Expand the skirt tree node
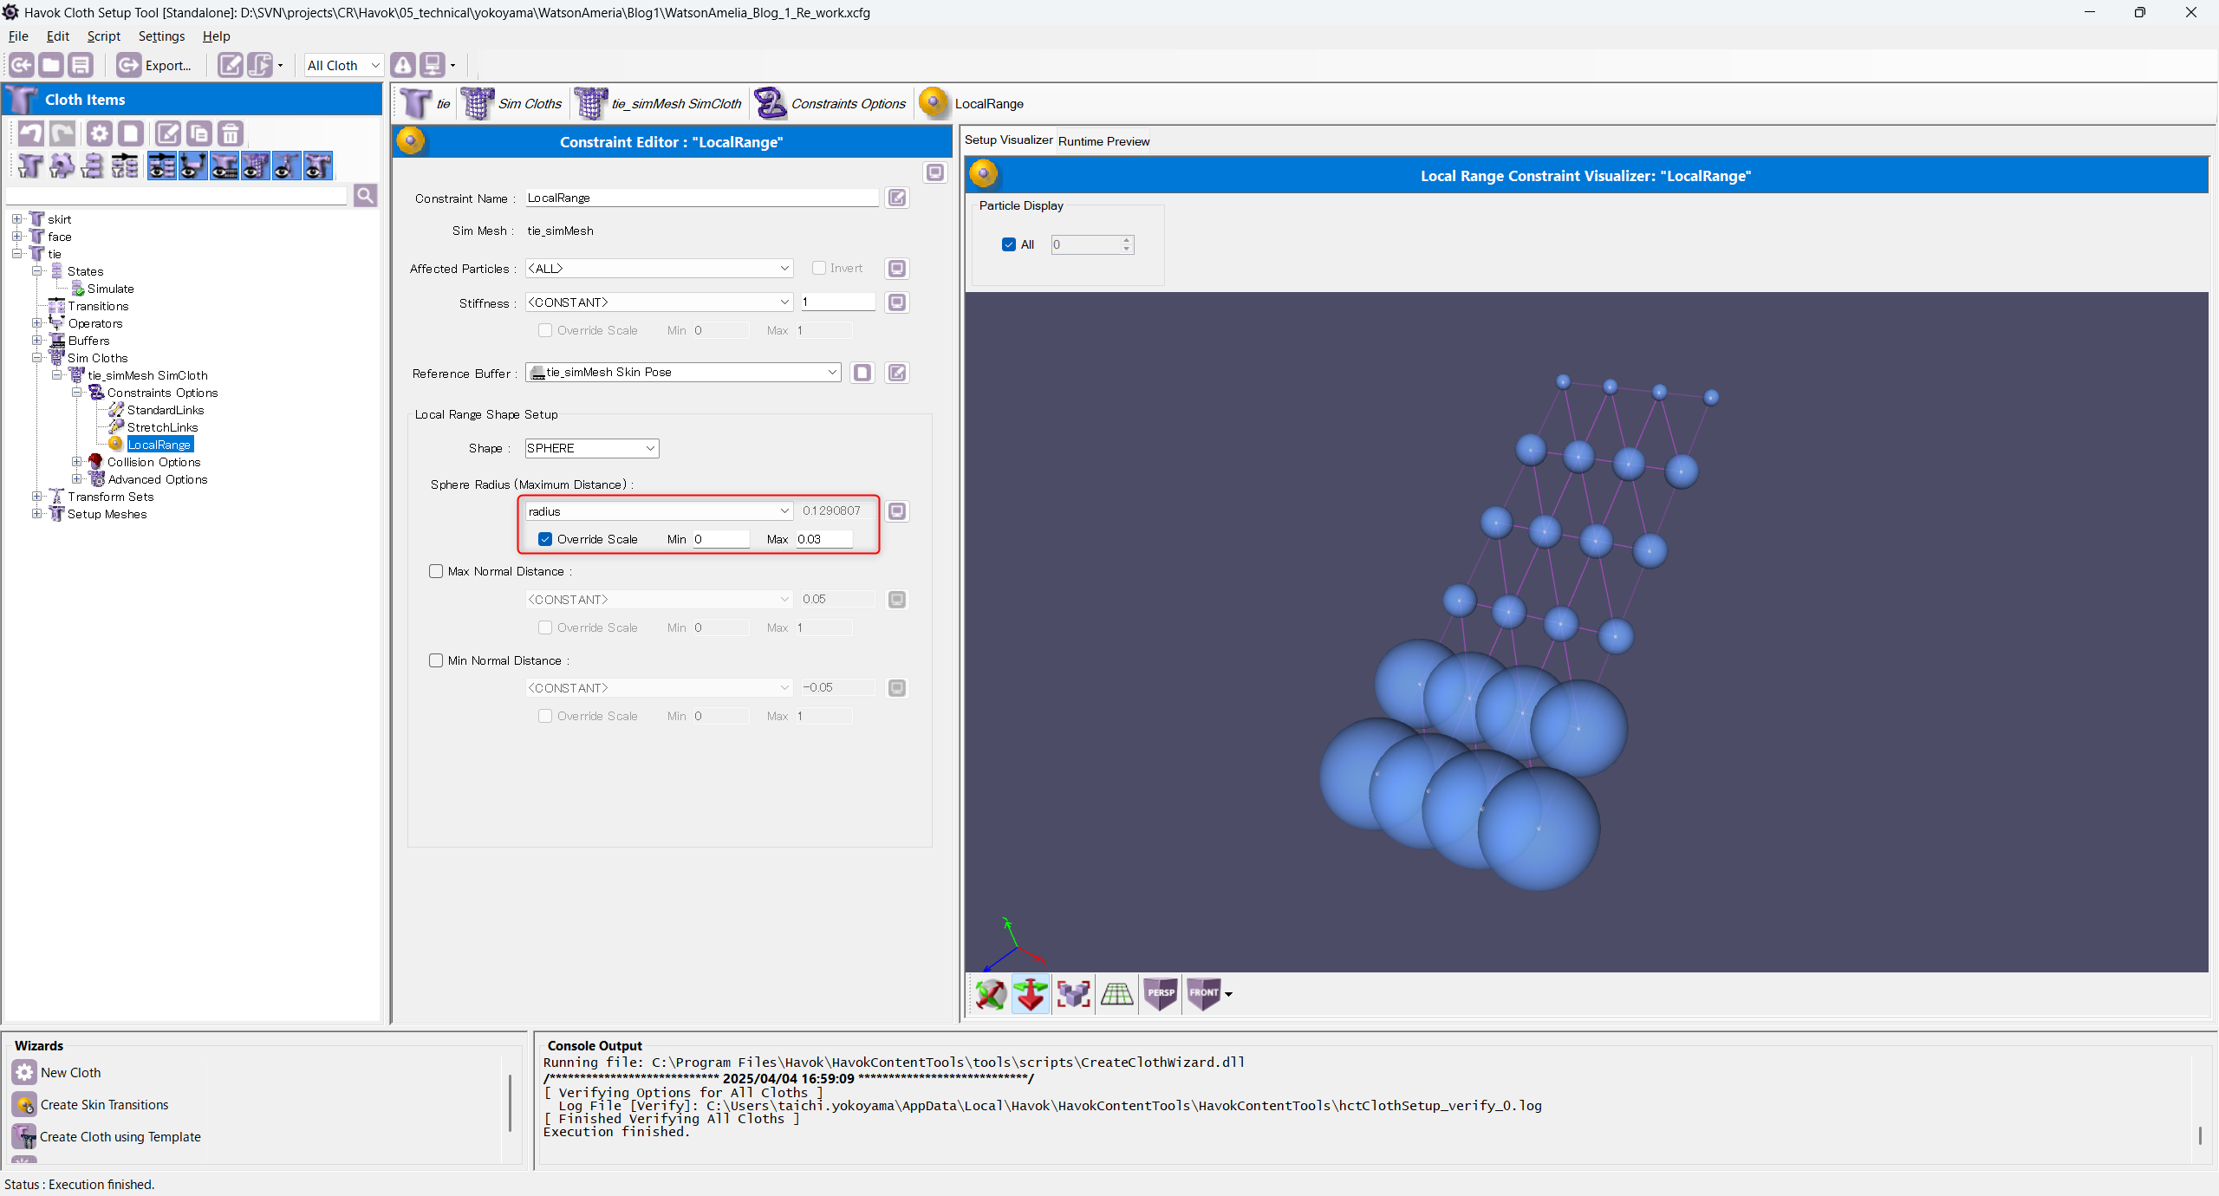 pos(16,219)
